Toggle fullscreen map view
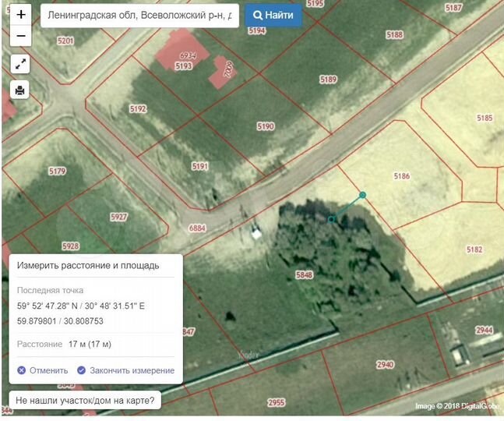The image size is (504, 421). click(20, 65)
